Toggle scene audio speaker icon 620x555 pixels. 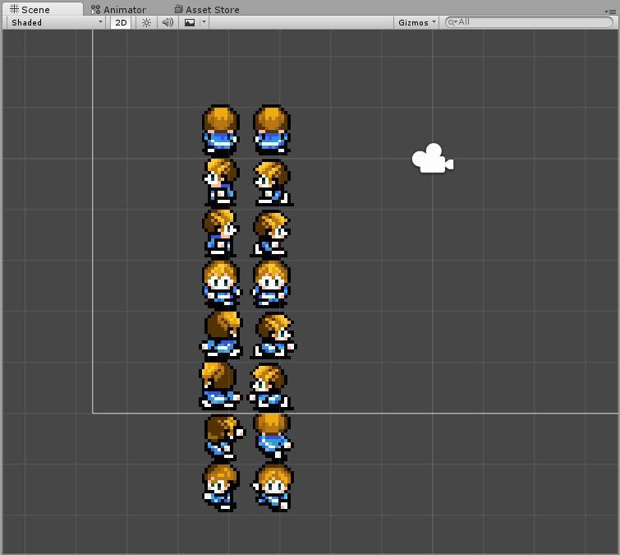click(168, 22)
